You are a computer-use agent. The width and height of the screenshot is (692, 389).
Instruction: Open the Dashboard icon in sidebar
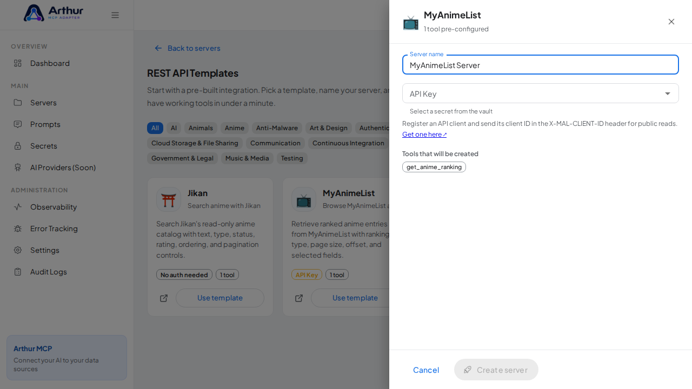(18, 63)
